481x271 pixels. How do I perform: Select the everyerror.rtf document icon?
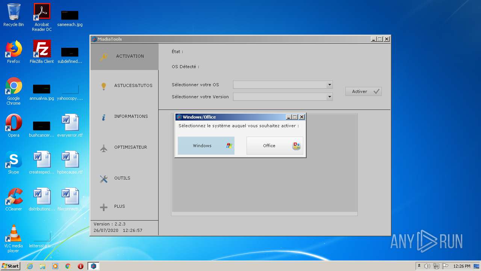click(x=70, y=126)
